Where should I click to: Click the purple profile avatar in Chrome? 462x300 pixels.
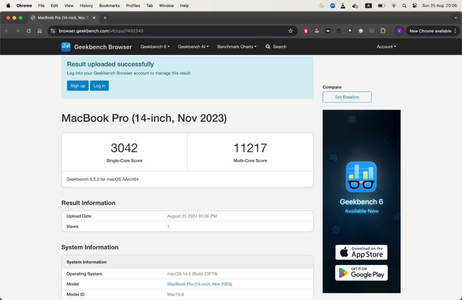pyautogui.click(x=399, y=31)
